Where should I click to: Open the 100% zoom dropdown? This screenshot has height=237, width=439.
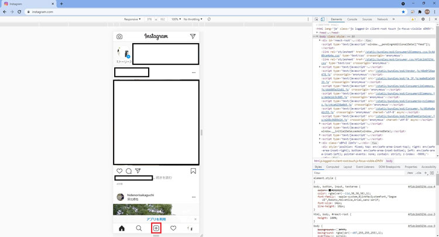coord(176,19)
